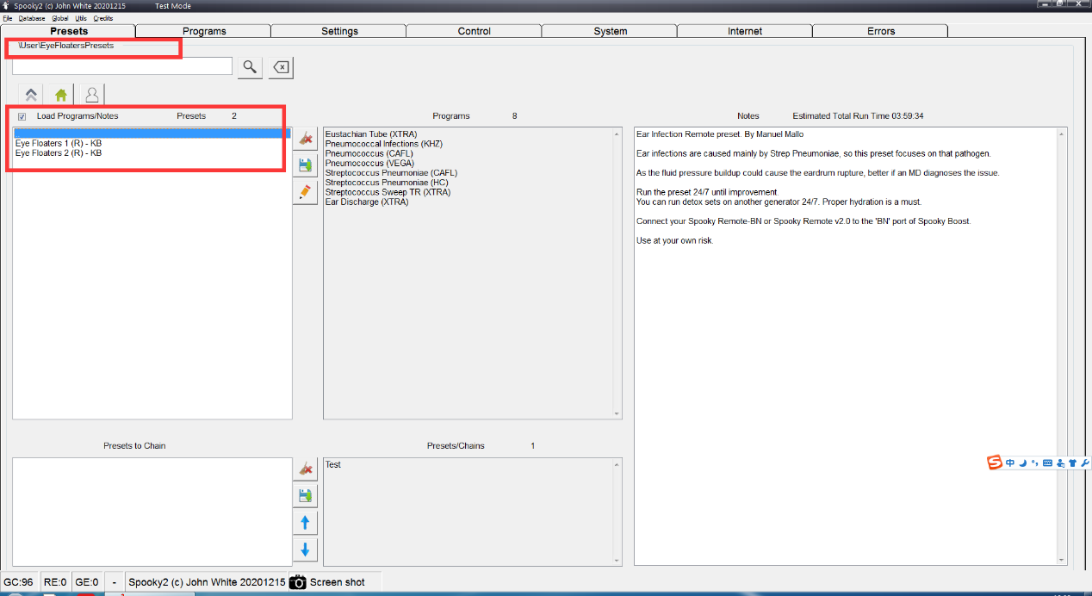Move chain item up with blue arrow
Image resolution: width=1092 pixels, height=596 pixels.
tap(305, 523)
